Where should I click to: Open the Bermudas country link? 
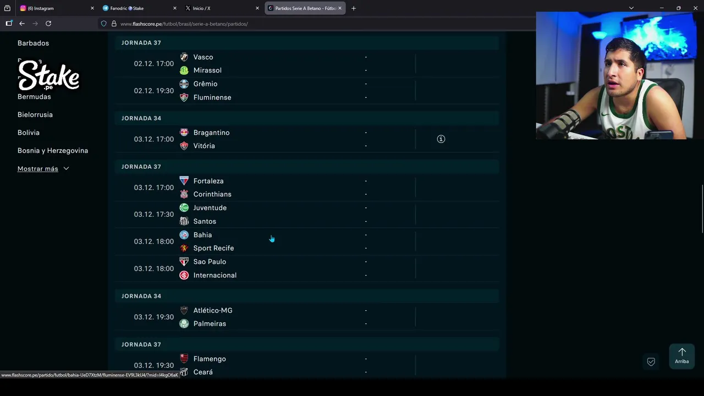(x=34, y=97)
